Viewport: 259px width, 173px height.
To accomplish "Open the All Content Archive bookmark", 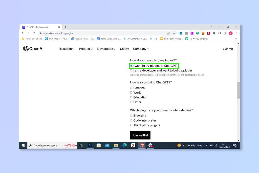I will pyautogui.click(x=135, y=39).
